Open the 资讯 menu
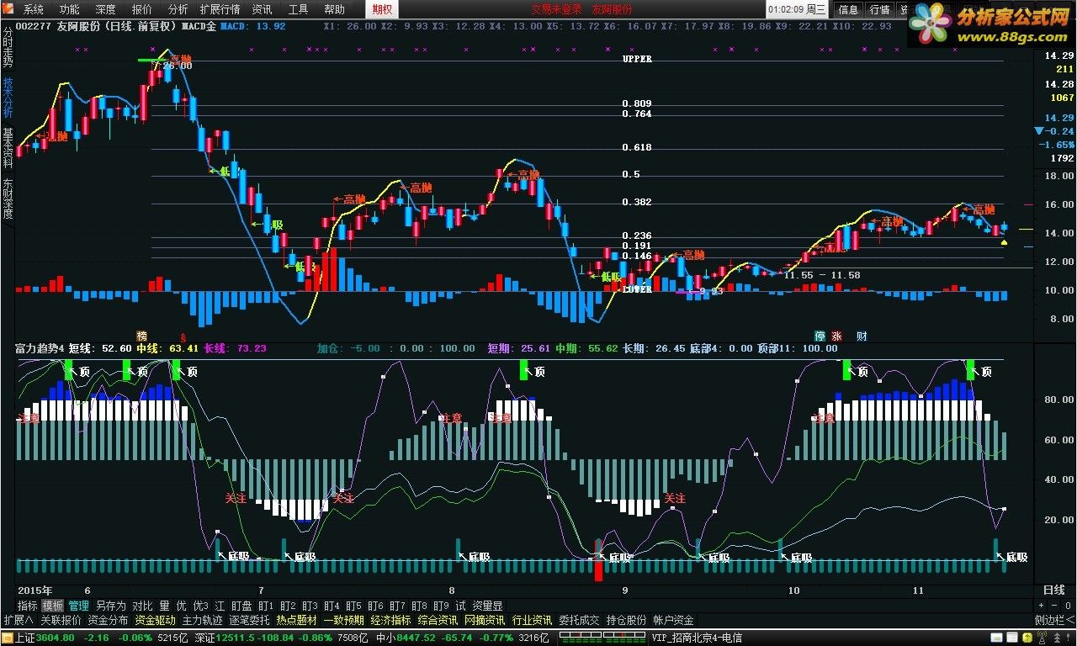1077x646 pixels. coord(262,9)
